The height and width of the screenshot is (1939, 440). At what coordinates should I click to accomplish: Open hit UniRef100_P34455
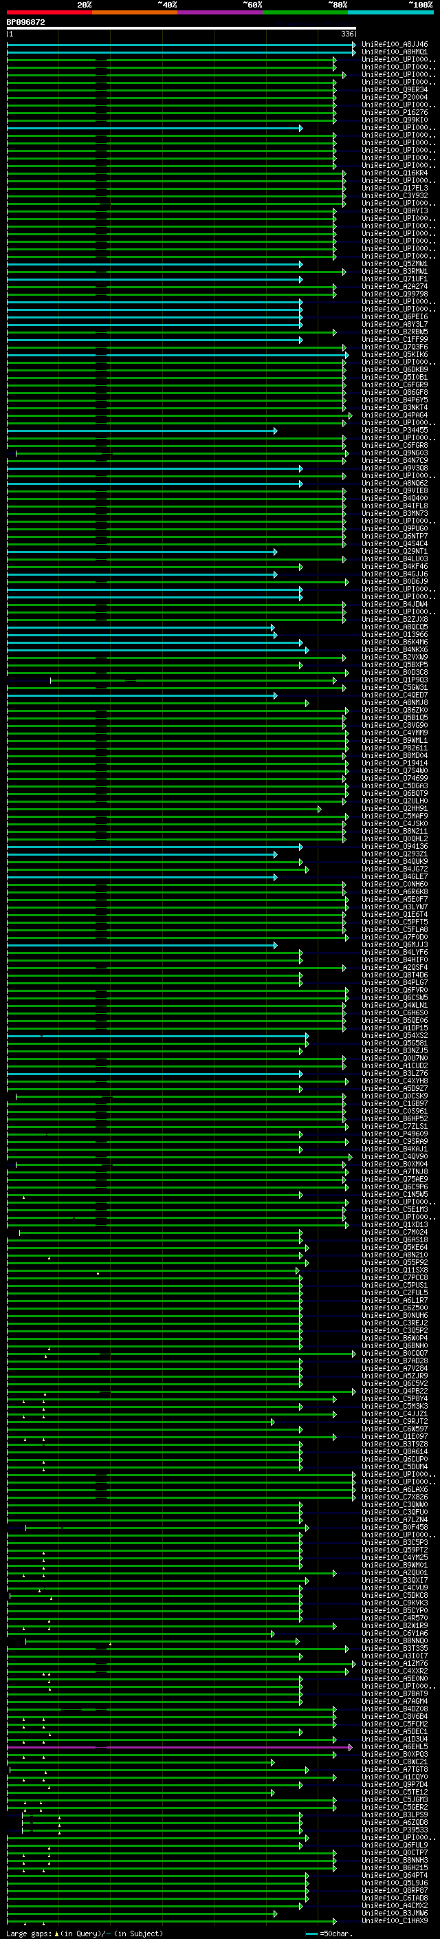pos(394,430)
